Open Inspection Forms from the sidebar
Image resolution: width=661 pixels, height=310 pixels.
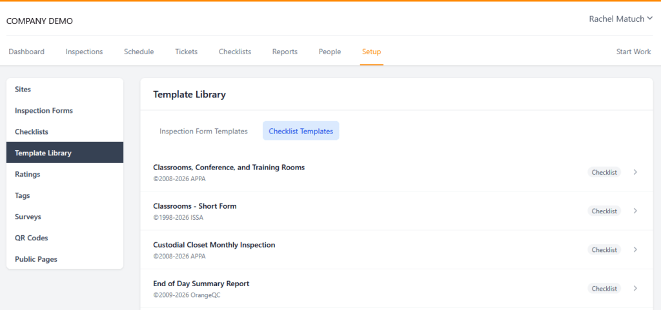44,111
